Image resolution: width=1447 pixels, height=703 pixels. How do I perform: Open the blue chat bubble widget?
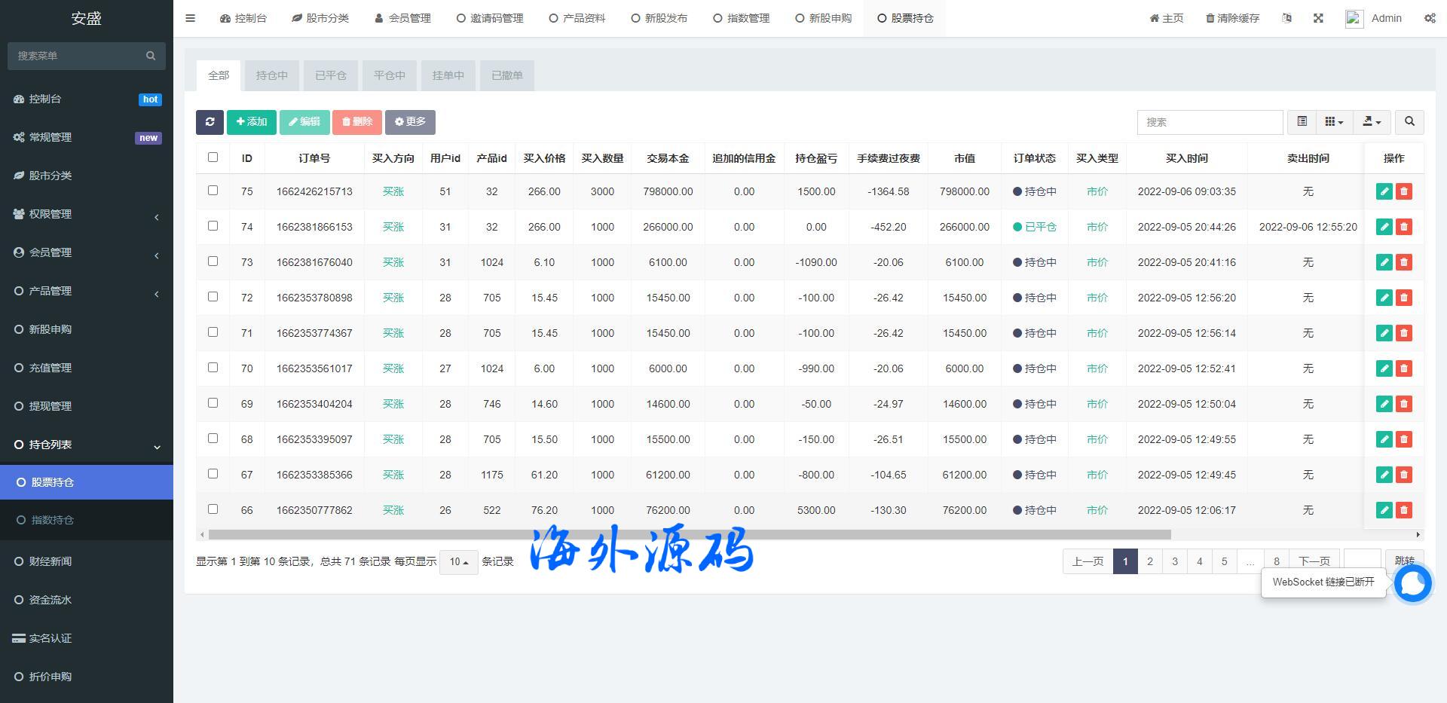tap(1412, 583)
